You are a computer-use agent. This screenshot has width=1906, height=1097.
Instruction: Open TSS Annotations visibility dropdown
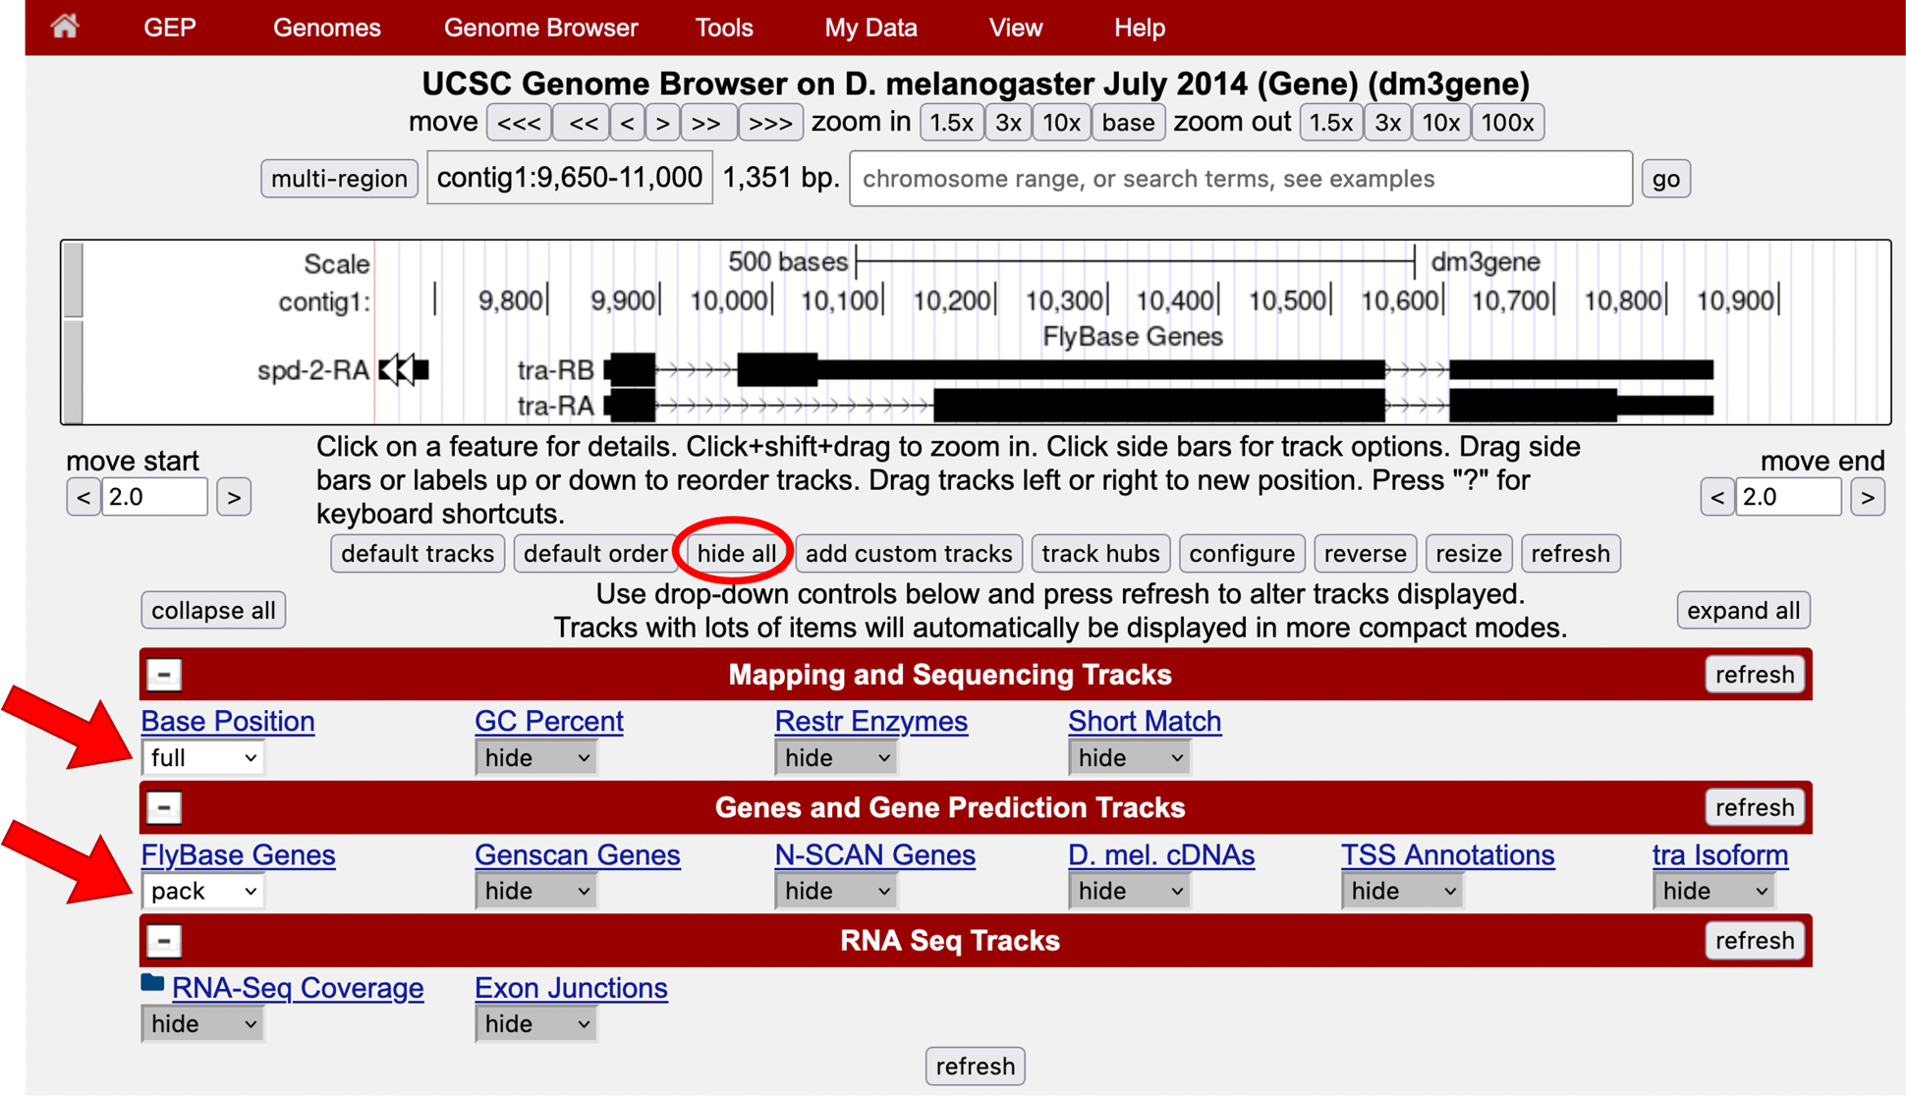(x=1402, y=891)
